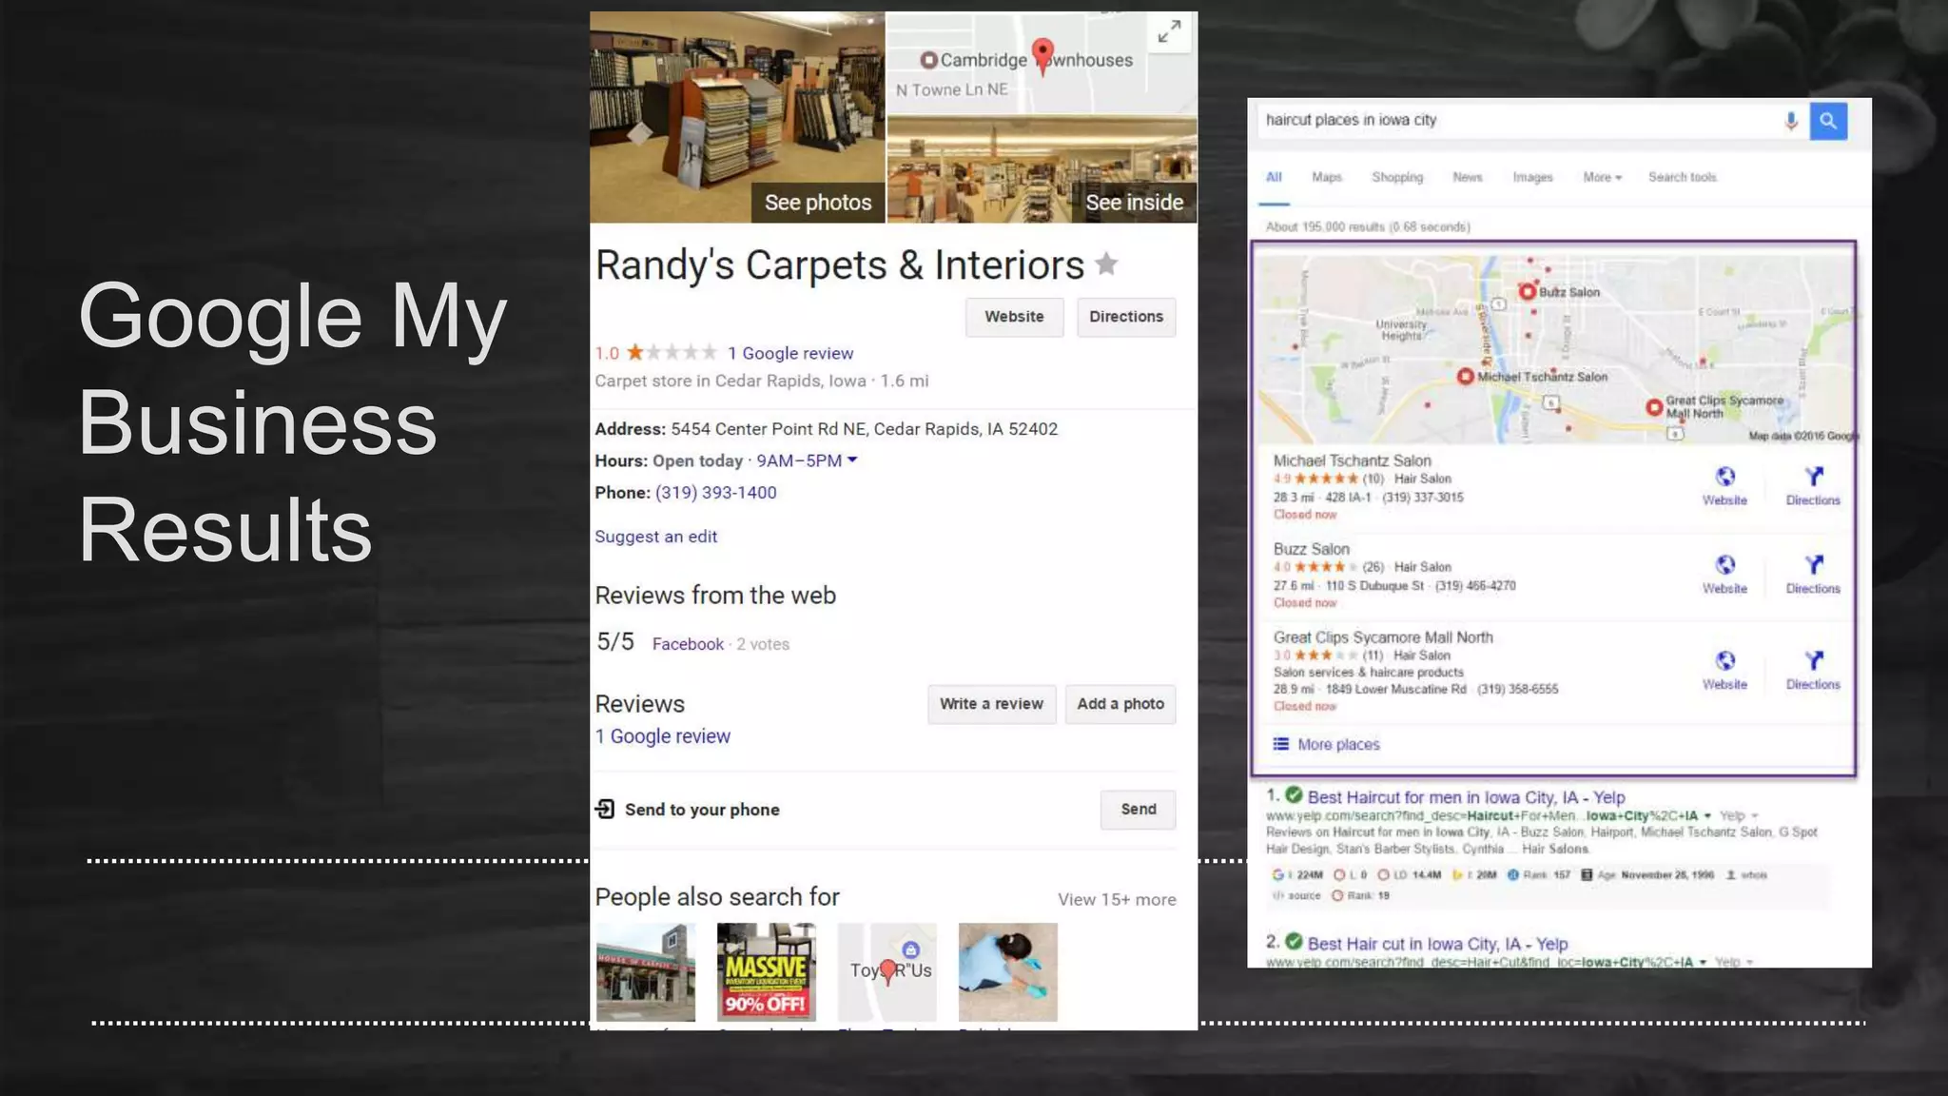Click View 15+ more link
Screen dimensions: 1948x1096
pos(1117,899)
